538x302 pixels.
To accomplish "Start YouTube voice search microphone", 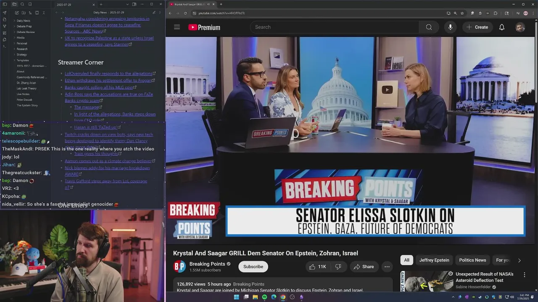I will [x=450, y=27].
